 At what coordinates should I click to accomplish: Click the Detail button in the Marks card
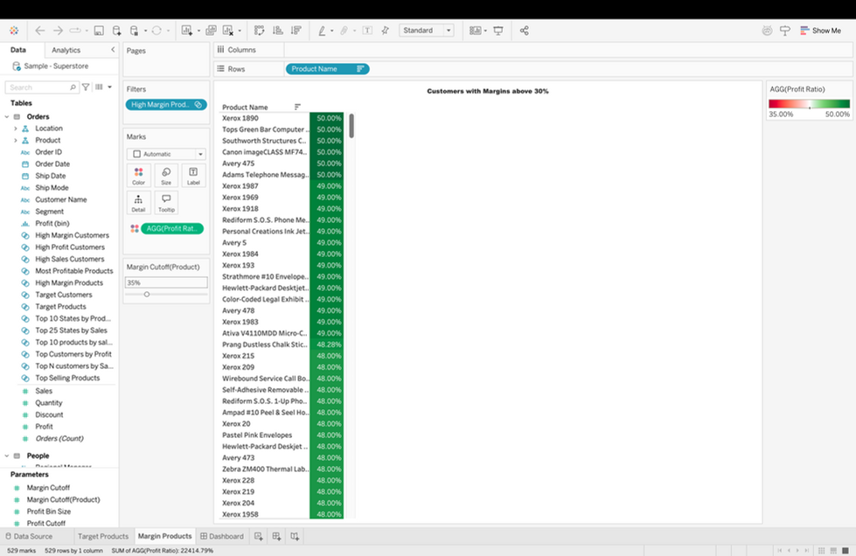[x=139, y=202]
